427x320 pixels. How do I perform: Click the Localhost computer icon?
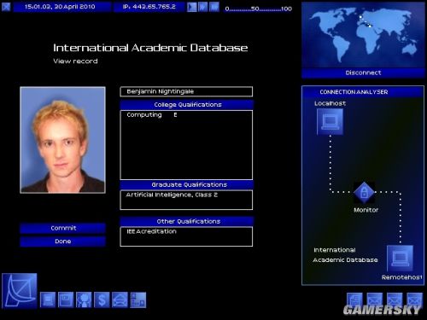(x=330, y=122)
